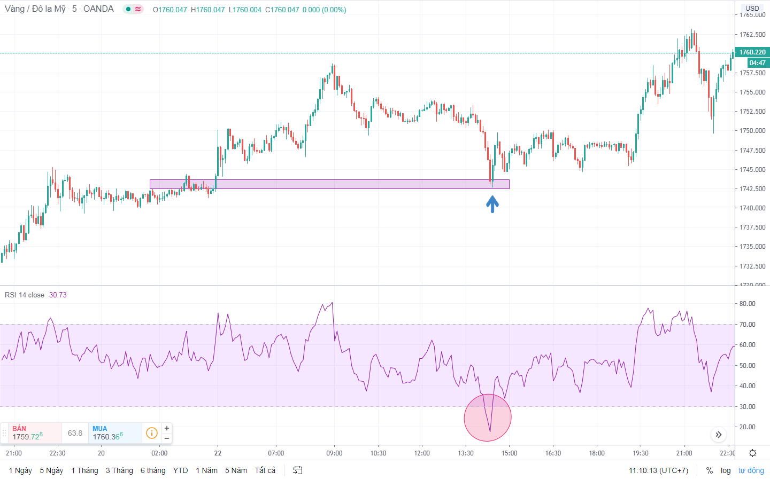The image size is (770, 480).
Task: Click the close value C1760.047 in legend
Action: 282,10
